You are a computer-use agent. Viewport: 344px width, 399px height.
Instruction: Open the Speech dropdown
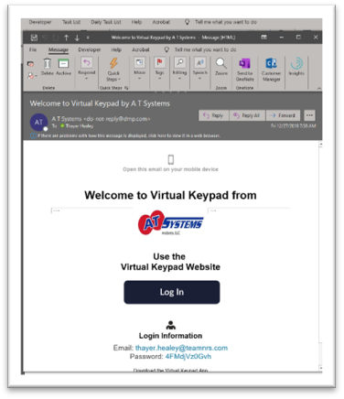[x=200, y=69]
